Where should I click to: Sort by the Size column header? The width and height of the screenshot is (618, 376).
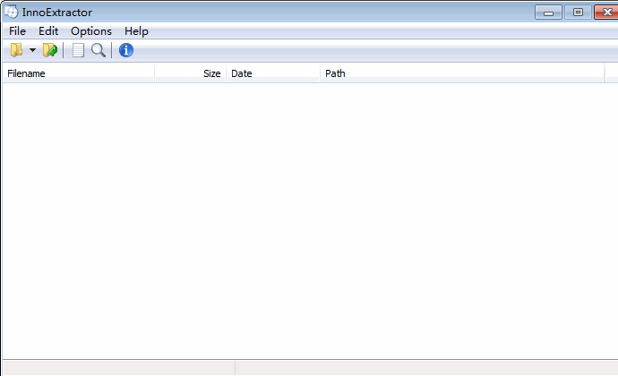coord(191,73)
